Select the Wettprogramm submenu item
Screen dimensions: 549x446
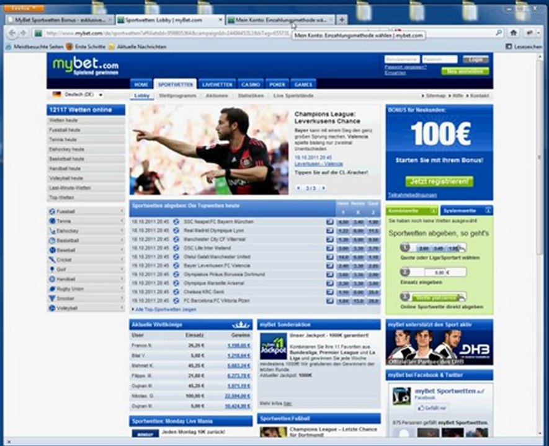point(177,95)
